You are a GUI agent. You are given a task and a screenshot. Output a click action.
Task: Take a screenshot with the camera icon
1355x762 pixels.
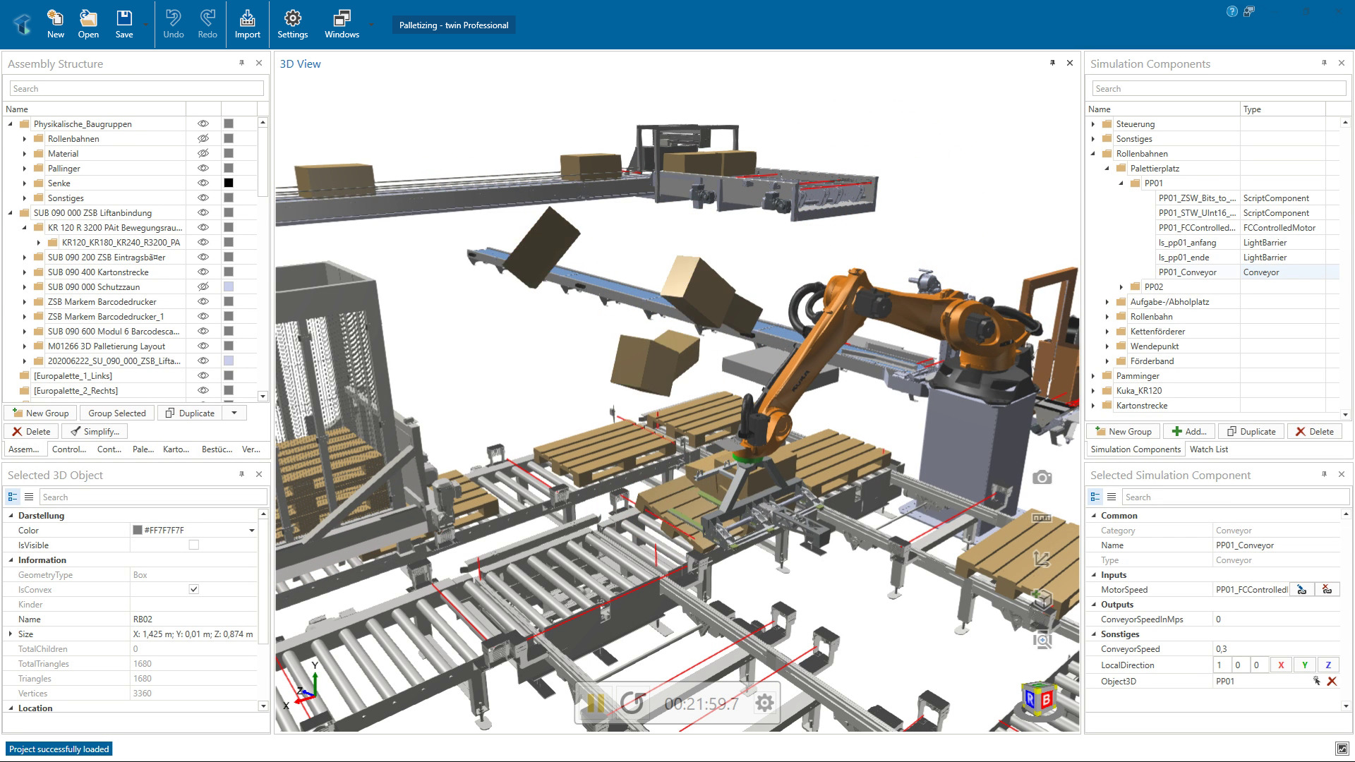[1042, 478]
